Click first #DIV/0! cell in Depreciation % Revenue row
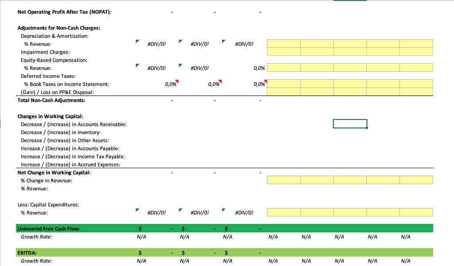This screenshot has height=266, width=454. [x=157, y=44]
